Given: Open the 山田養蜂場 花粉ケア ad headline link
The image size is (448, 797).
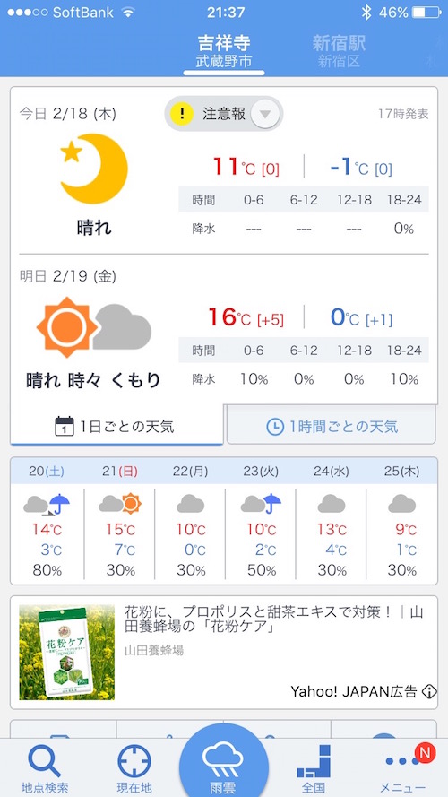Looking at the screenshot, I should pyautogui.click(x=274, y=619).
